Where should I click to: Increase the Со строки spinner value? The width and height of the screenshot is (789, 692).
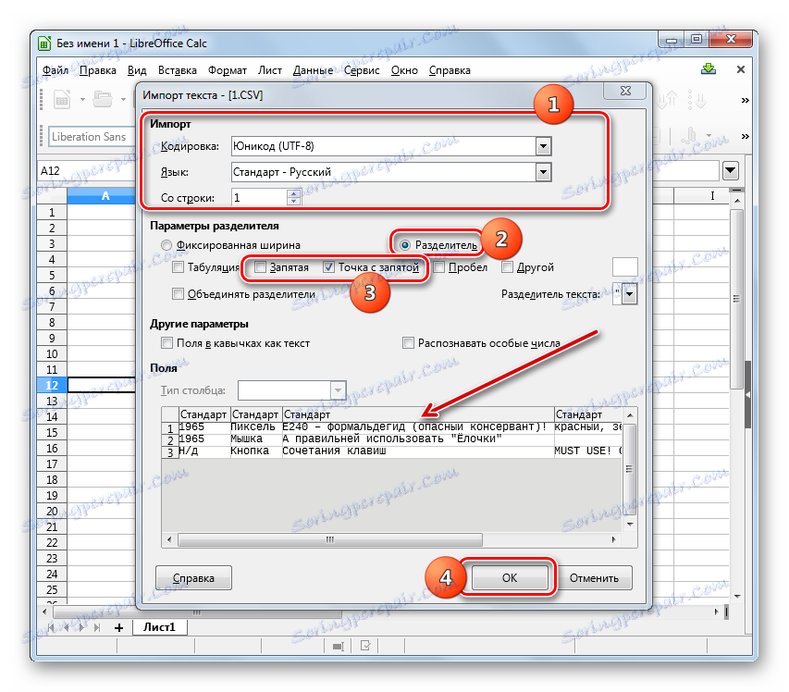(294, 193)
